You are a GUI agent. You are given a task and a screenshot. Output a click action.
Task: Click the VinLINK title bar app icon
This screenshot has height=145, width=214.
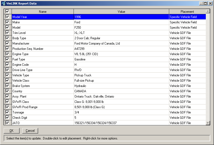[x=3, y=3]
